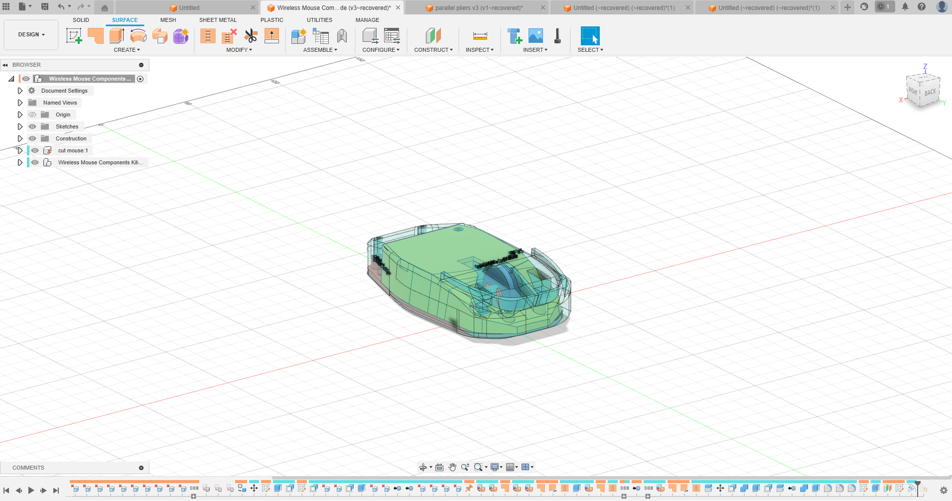952x501 pixels.
Task: Expand the Origin node
Action: tap(20, 115)
